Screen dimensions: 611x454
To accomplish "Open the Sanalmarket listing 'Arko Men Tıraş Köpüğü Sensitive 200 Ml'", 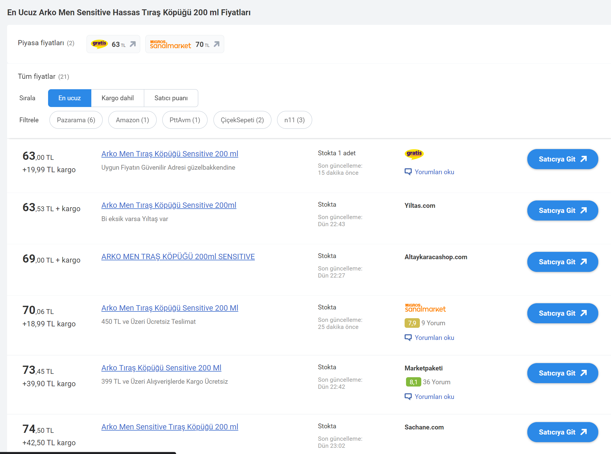I will point(170,308).
